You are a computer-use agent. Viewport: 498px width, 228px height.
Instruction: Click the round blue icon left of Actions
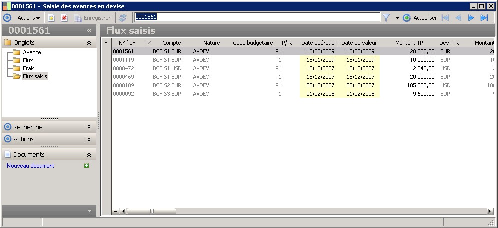pos(7,18)
